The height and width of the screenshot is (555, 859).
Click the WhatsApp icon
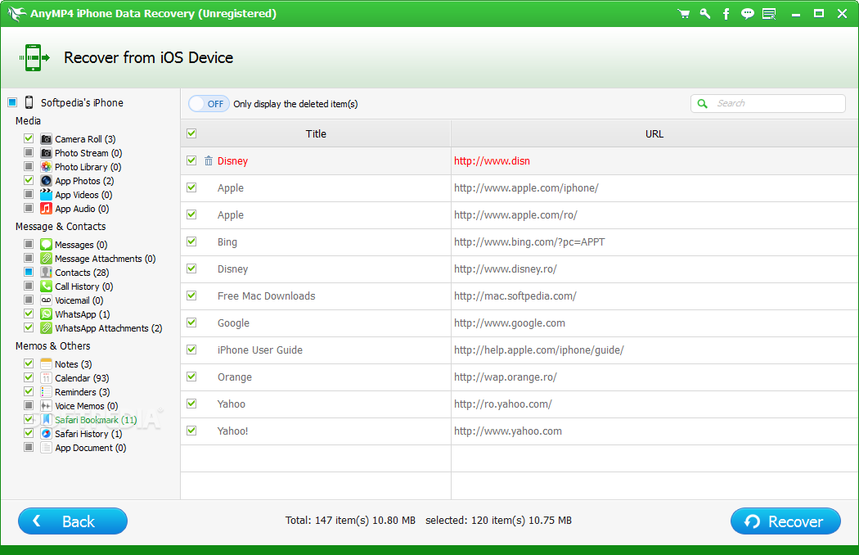point(46,314)
